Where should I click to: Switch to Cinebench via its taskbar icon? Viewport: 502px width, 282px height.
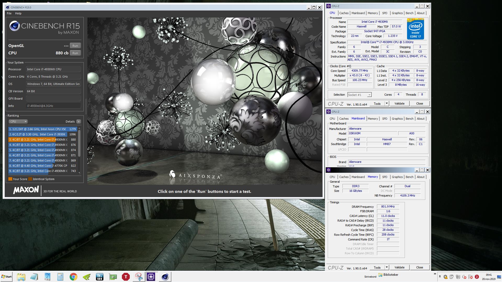click(x=165, y=277)
